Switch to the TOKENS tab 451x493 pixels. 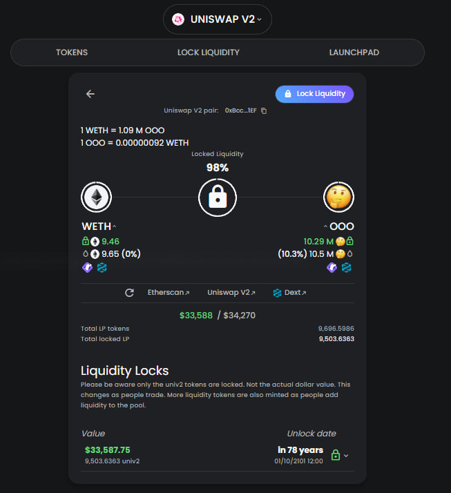(72, 52)
